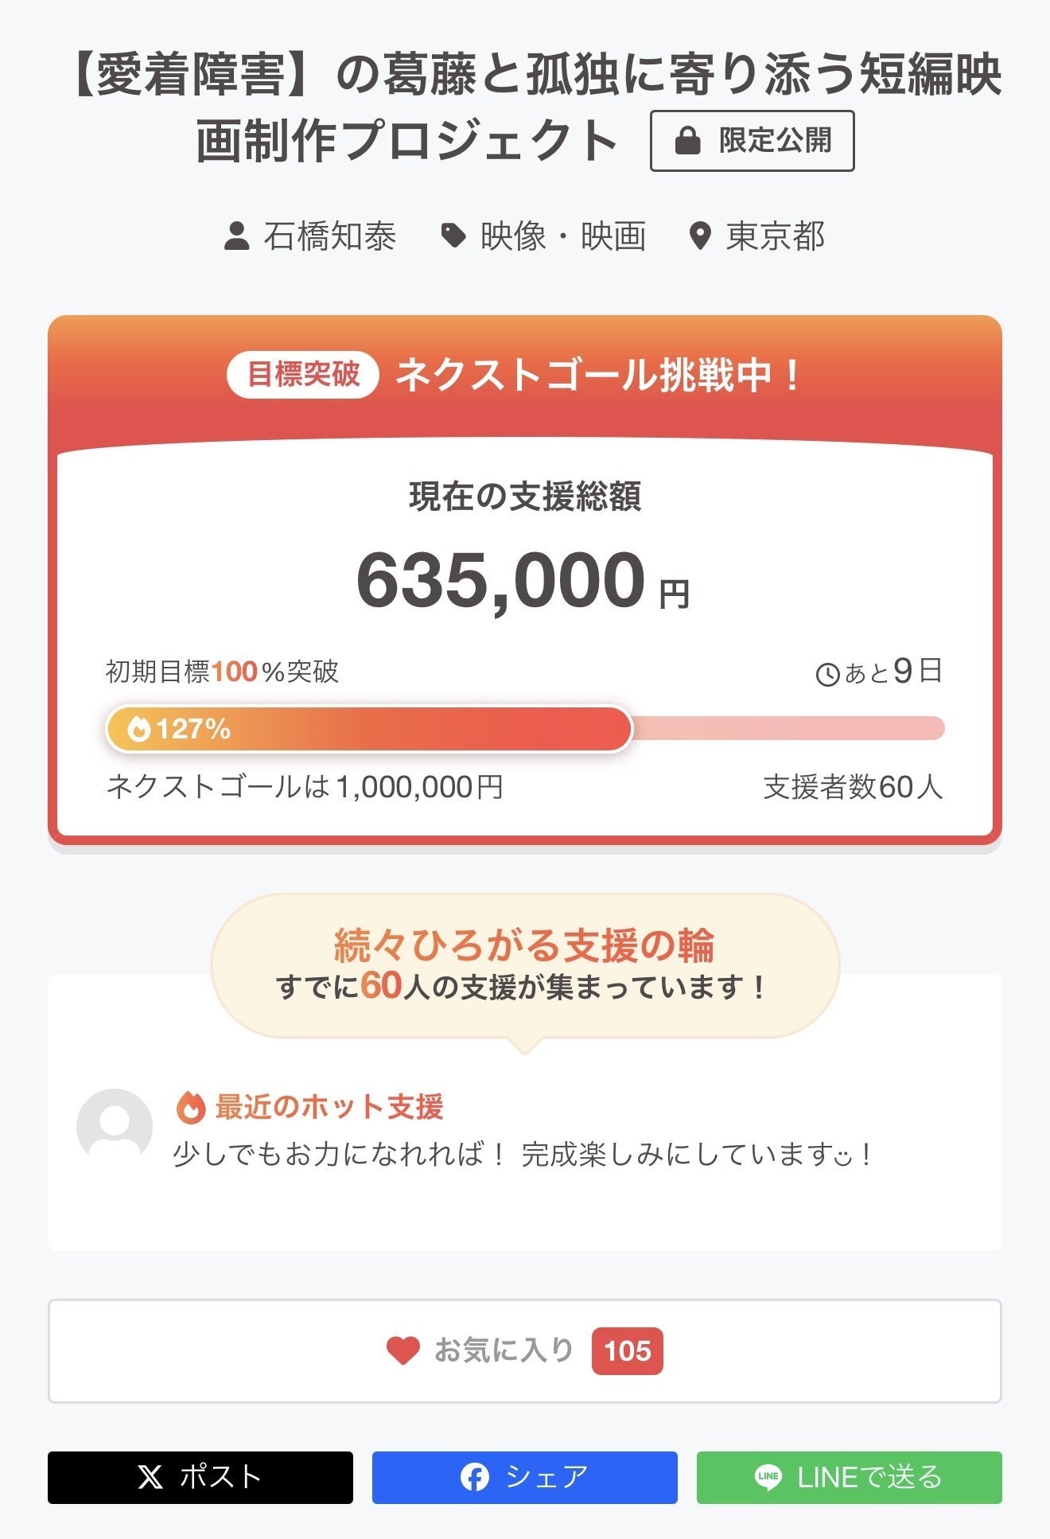Click the location pin icon by 東京都
The image size is (1050, 1539).
700,236
